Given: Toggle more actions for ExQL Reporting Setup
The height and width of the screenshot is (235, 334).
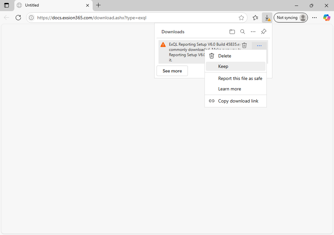Looking at the screenshot, I should click(x=259, y=46).
